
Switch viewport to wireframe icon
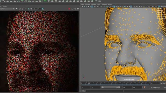[112, 6]
